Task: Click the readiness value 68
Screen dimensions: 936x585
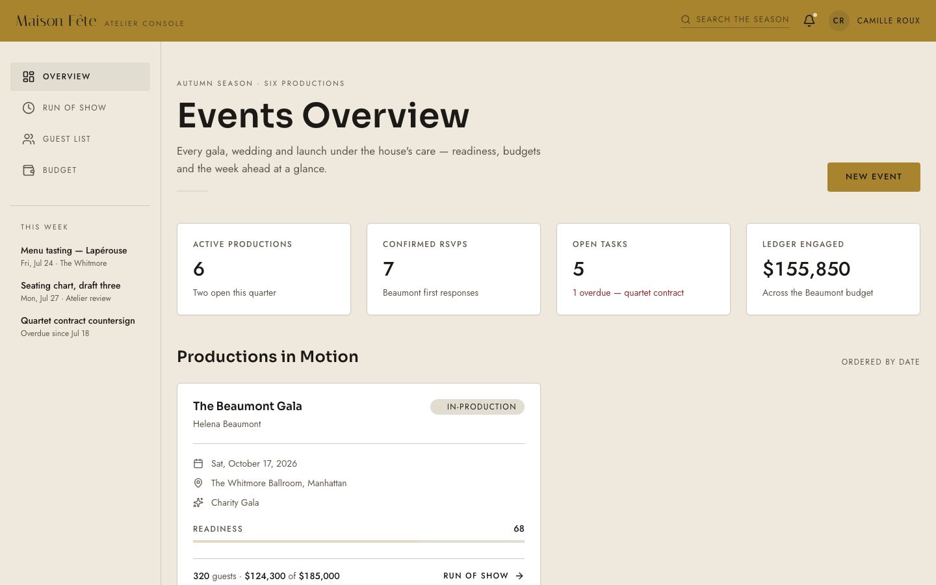Action: click(519, 528)
